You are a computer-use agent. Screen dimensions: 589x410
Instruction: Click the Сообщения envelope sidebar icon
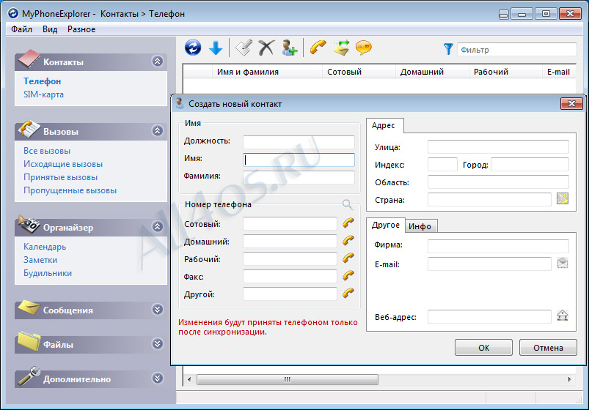(x=29, y=307)
